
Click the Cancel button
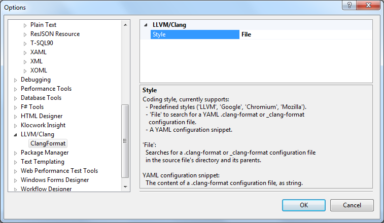tap(352, 205)
